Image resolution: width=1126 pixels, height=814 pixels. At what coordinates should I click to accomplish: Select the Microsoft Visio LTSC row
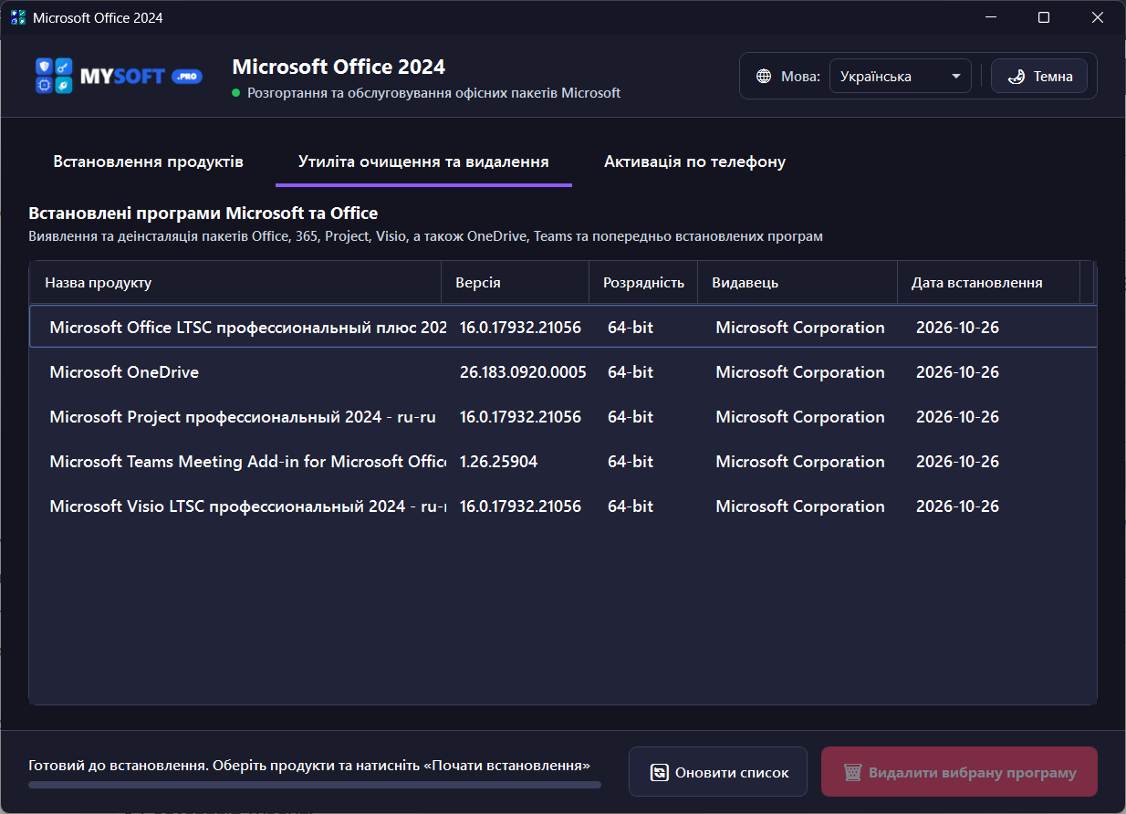563,506
